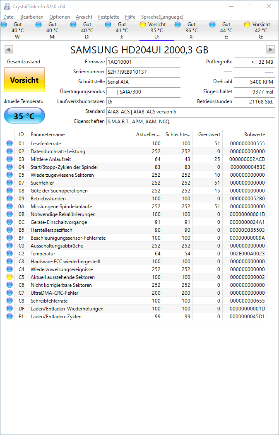Image resolution: width=279 pixels, height=435 pixels.
Task: Go to previous disk with left arrow
Action: (9, 49)
